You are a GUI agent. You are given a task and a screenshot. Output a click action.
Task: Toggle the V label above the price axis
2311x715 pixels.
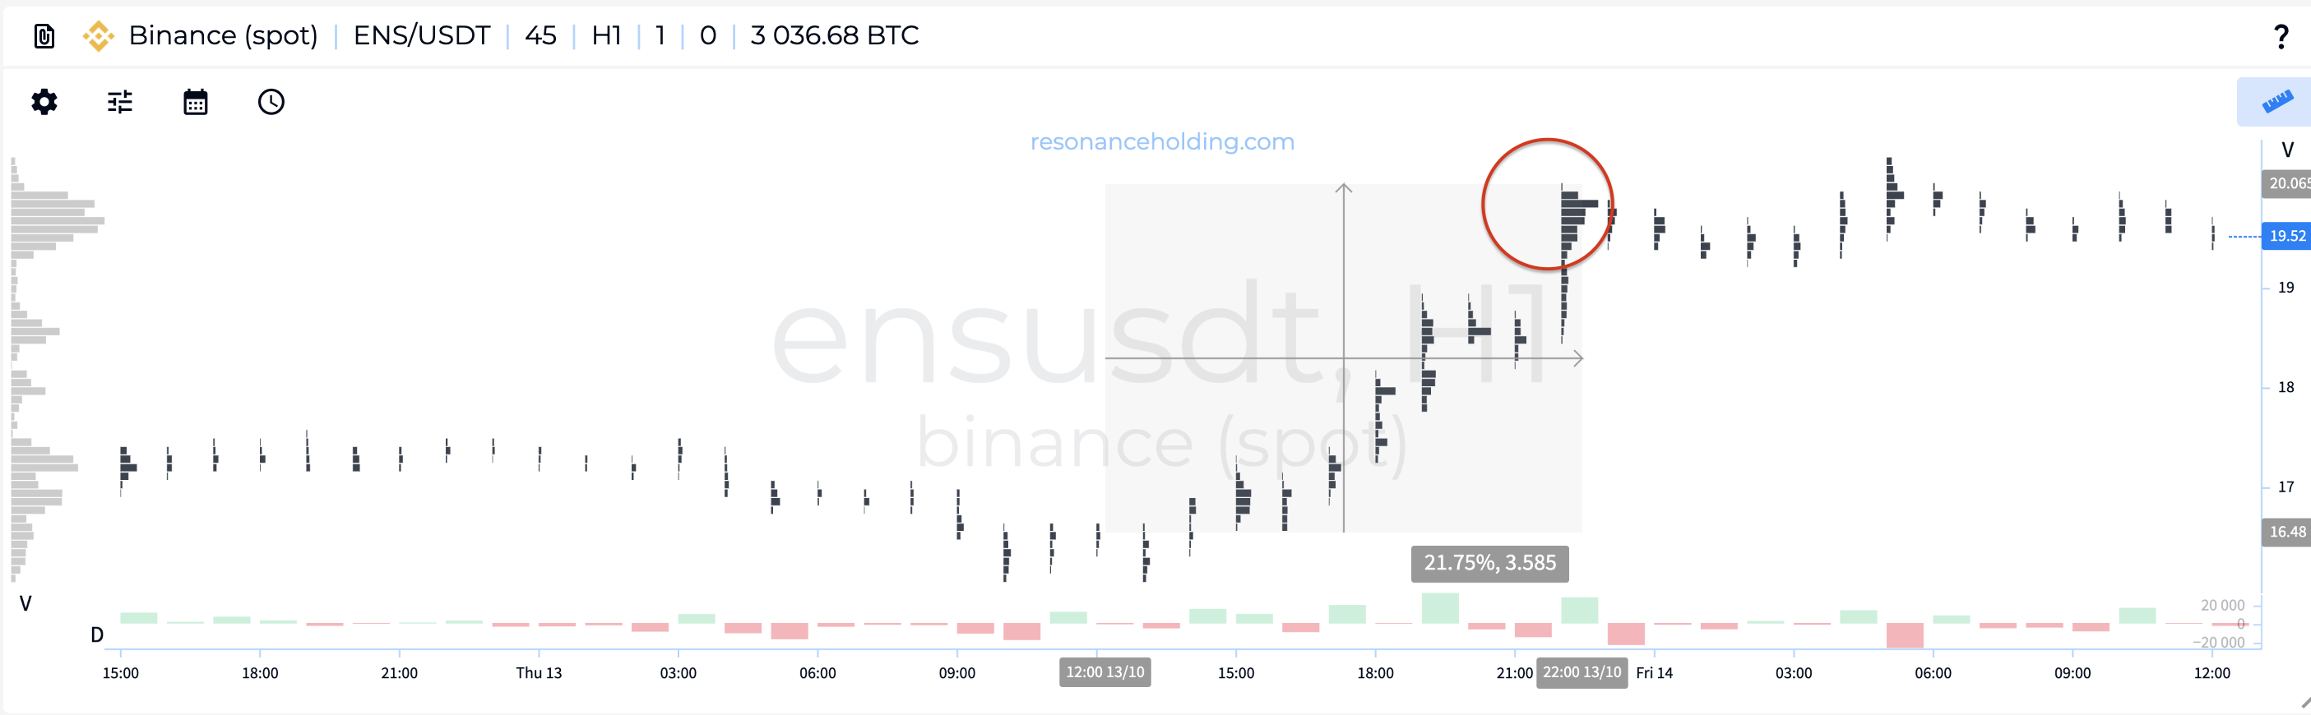tap(2287, 150)
